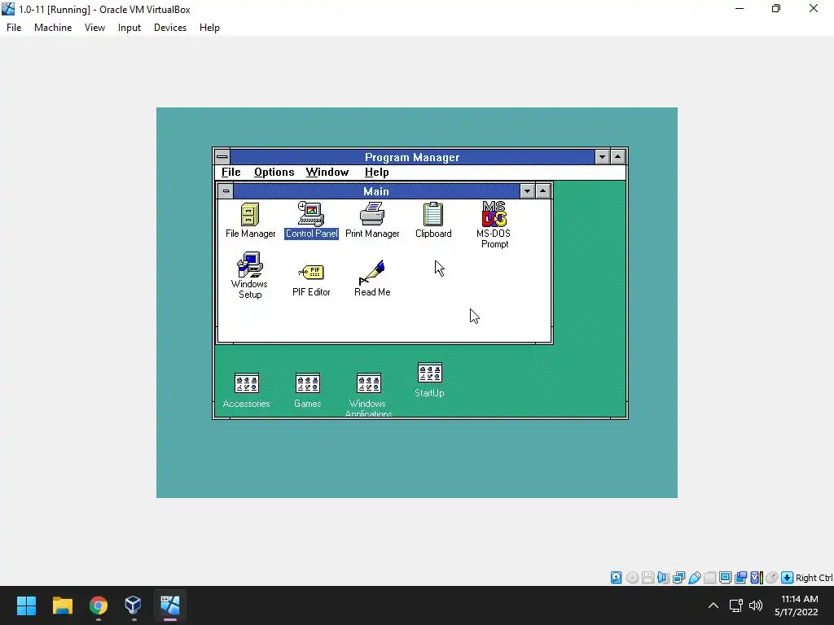Select the Control Panel icon

[311, 220]
